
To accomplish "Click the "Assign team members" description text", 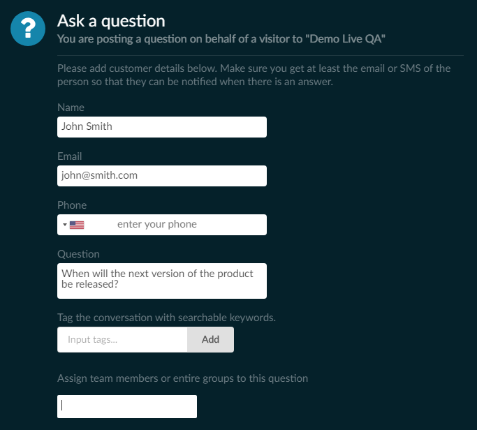I will [182, 378].
